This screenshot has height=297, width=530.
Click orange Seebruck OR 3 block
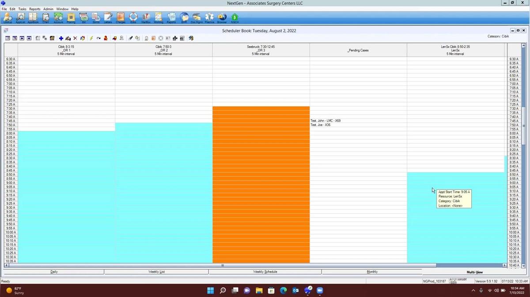[x=261, y=185]
